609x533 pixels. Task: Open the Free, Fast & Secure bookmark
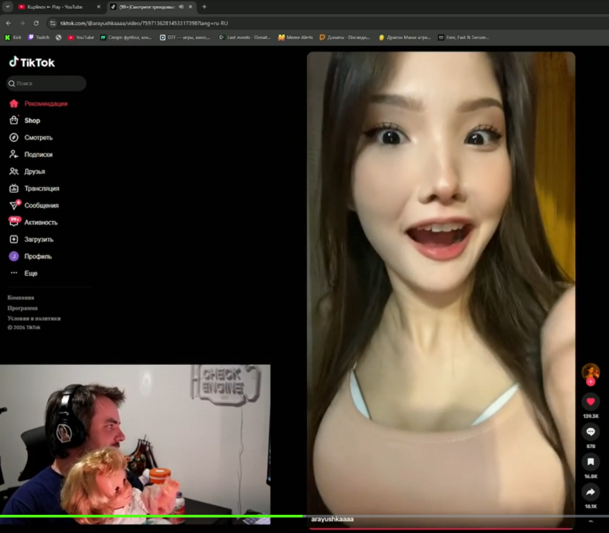click(x=463, y=37)
